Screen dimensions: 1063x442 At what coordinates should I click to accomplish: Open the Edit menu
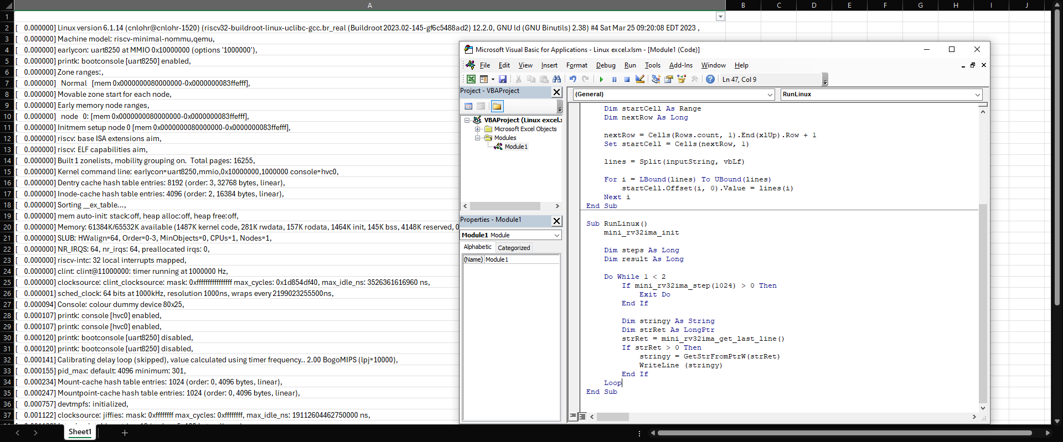(x=504, y=65)
